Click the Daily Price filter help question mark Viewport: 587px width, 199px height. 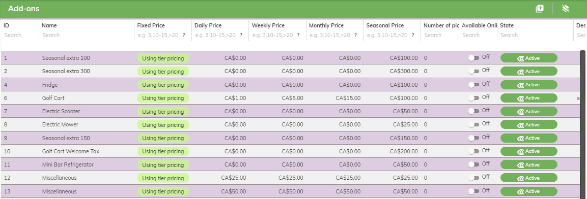click(241, 35)
